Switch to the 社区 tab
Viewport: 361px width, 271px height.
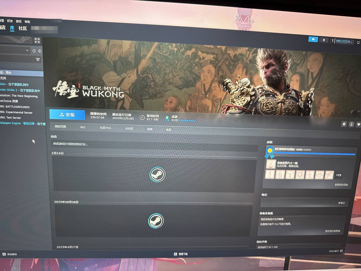(x=23, y=28)
